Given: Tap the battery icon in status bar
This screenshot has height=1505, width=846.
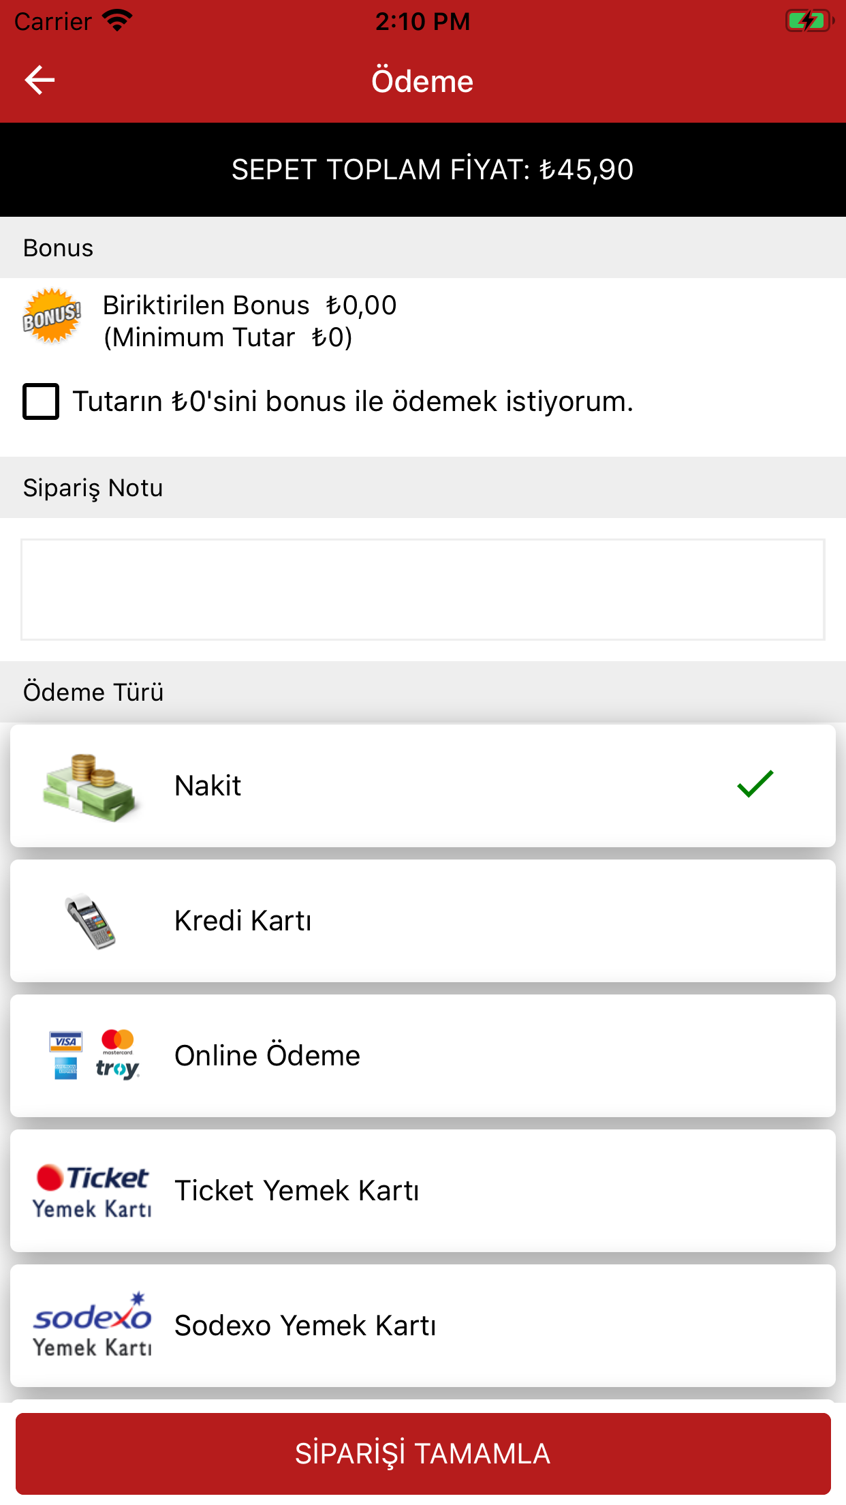Looking at the screenshot, I should click(809, 21).
